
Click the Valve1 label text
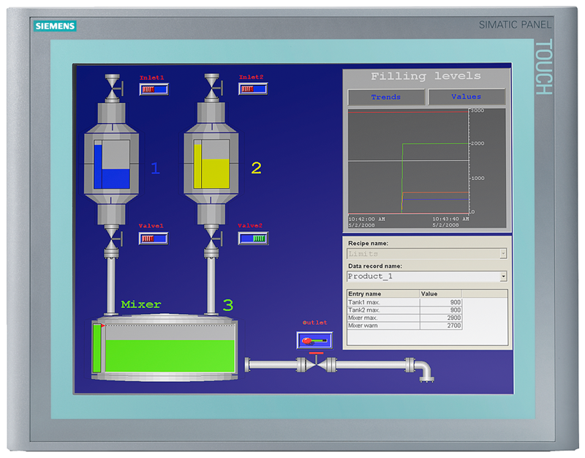(151, 226)
